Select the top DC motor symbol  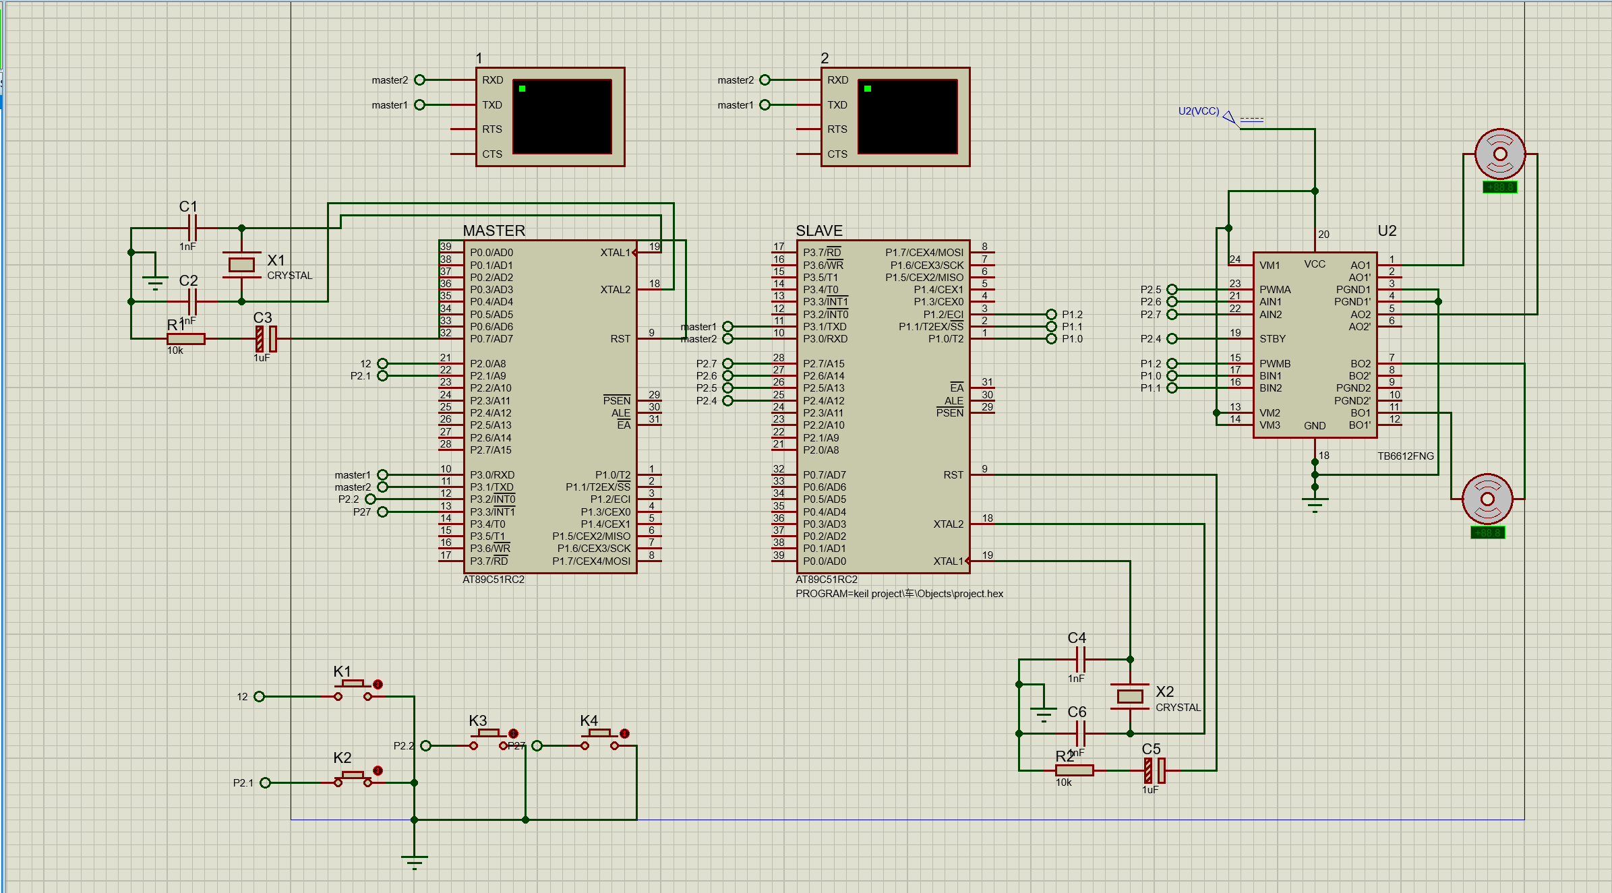click(x=1499, y=154)
